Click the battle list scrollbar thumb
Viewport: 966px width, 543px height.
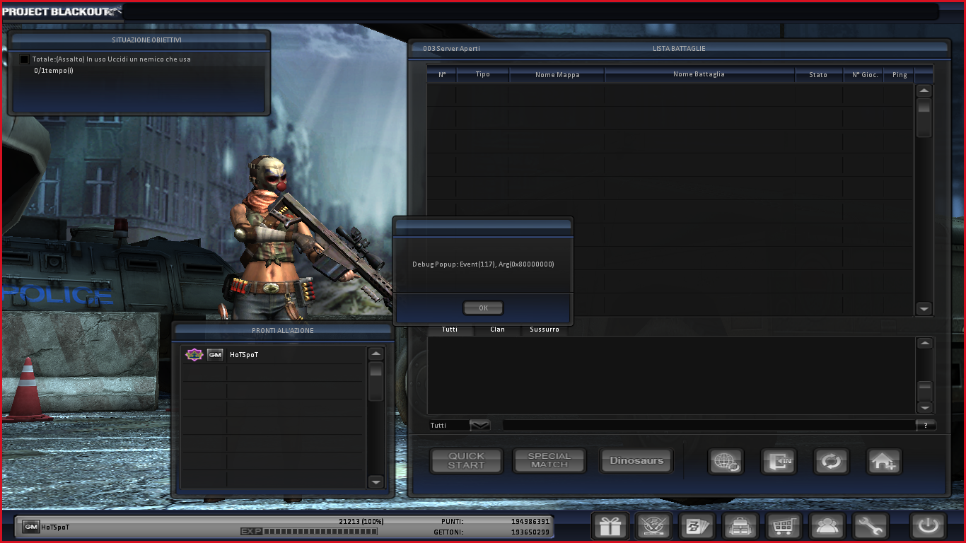[924, 118]
